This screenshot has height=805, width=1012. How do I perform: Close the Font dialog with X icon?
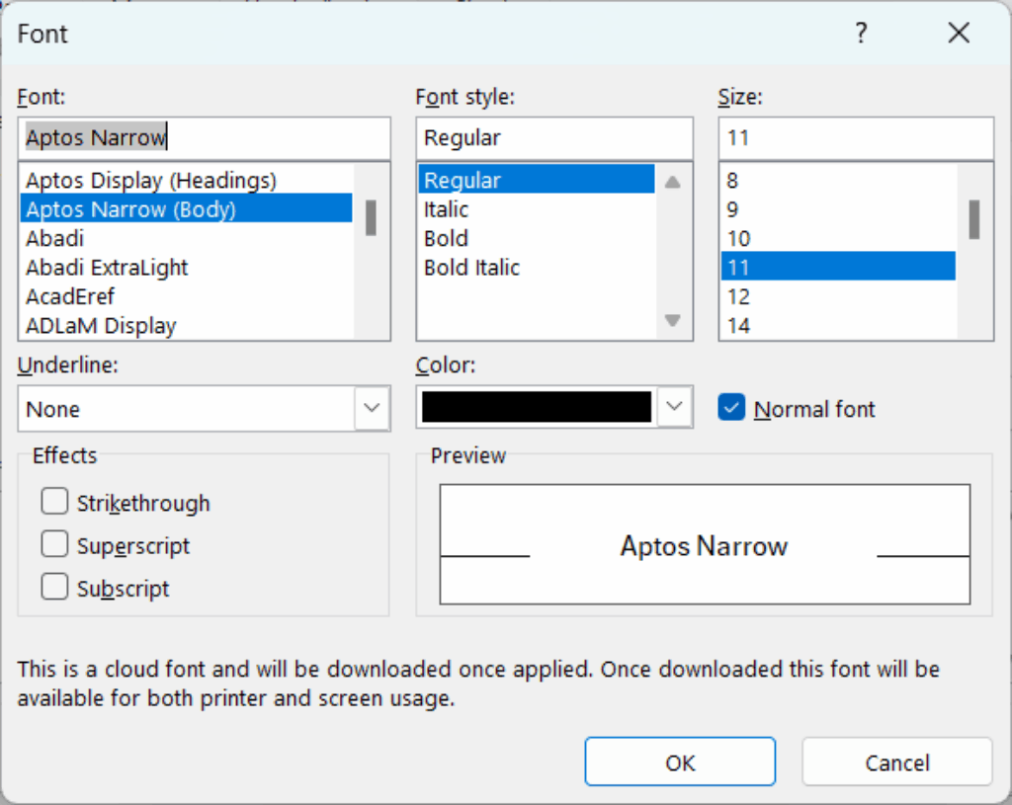coord(958,33)
